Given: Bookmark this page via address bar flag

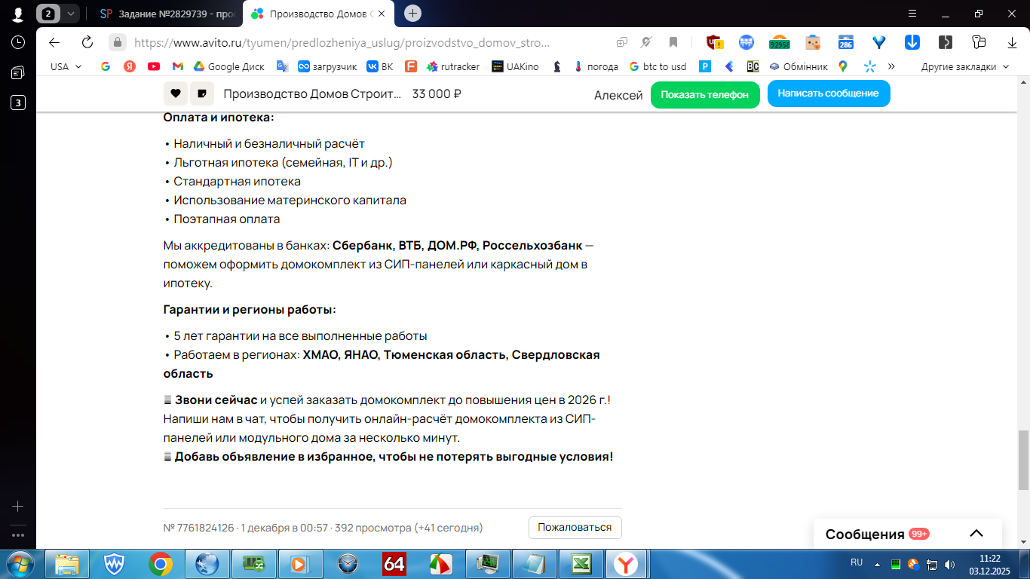Looking at the screenshot, I should tap(673, 42).
